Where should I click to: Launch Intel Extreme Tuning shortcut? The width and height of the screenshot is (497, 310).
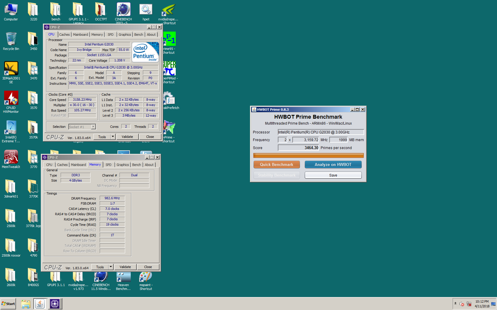[x=11, y=131]
